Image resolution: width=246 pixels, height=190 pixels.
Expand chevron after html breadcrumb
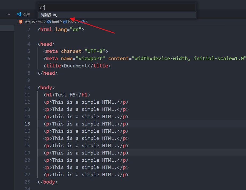61,22
